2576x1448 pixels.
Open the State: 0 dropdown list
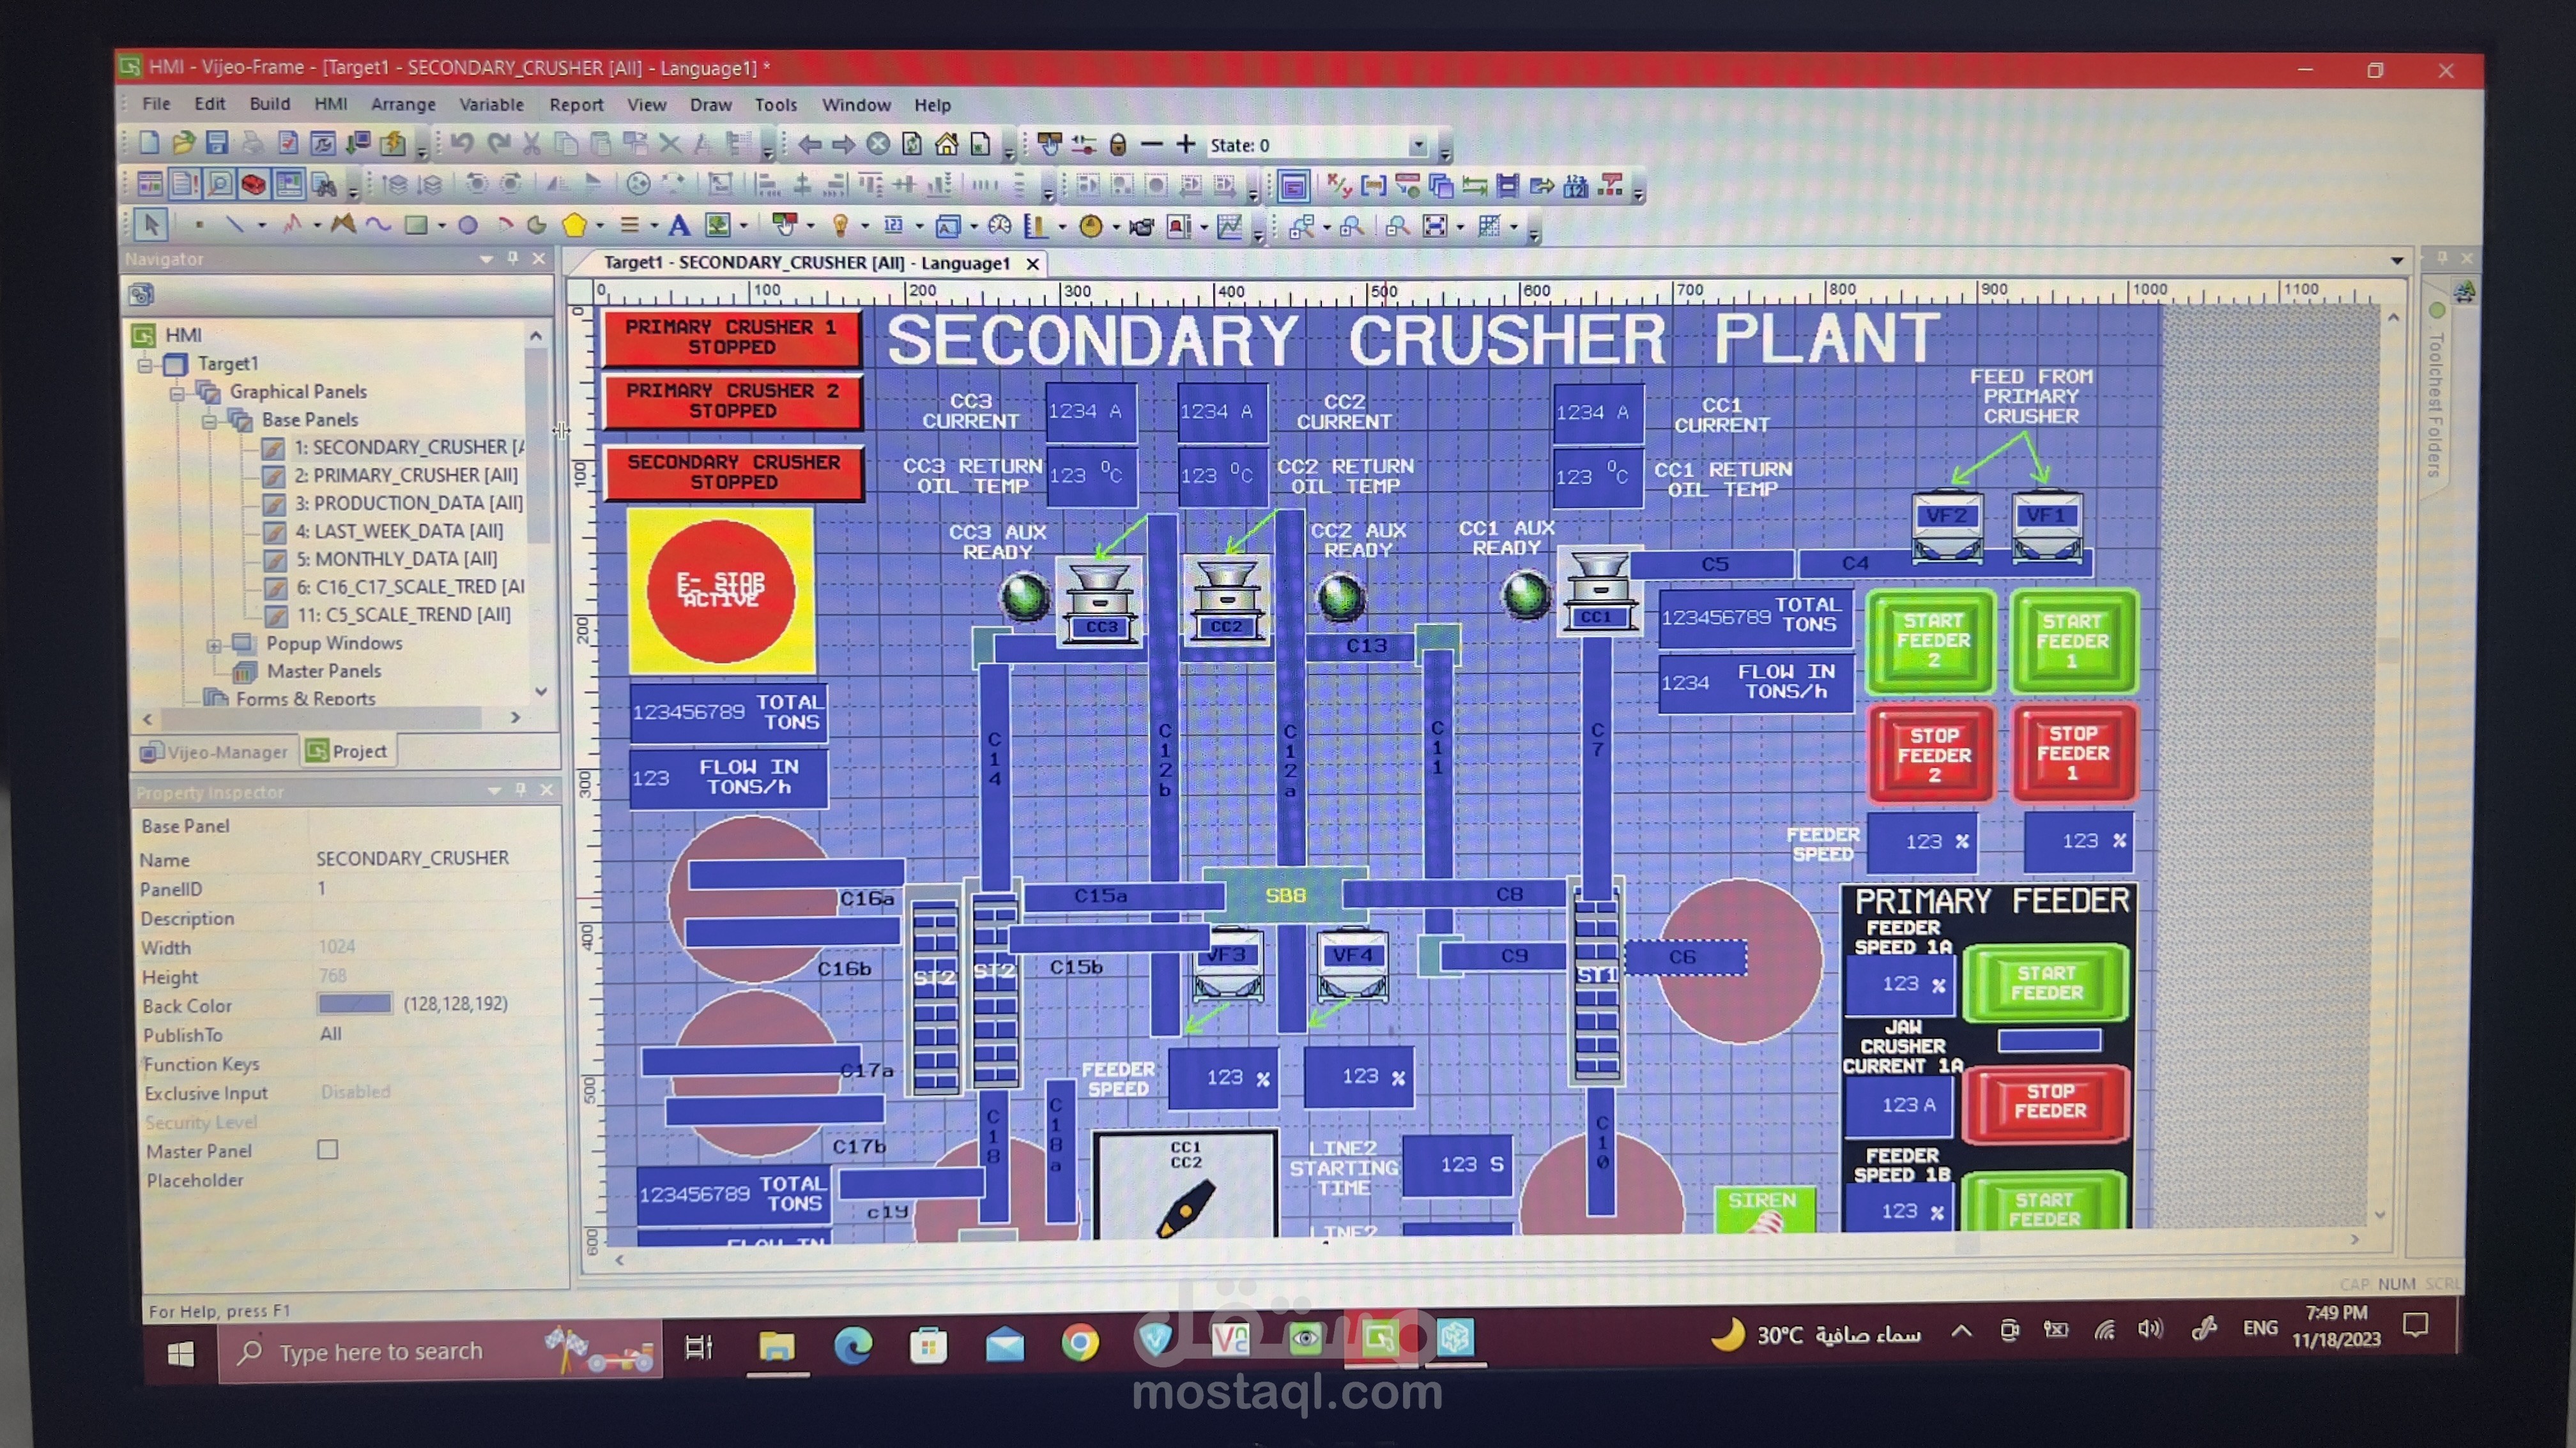[1419, 145]
